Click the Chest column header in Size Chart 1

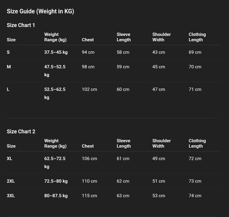88,40
